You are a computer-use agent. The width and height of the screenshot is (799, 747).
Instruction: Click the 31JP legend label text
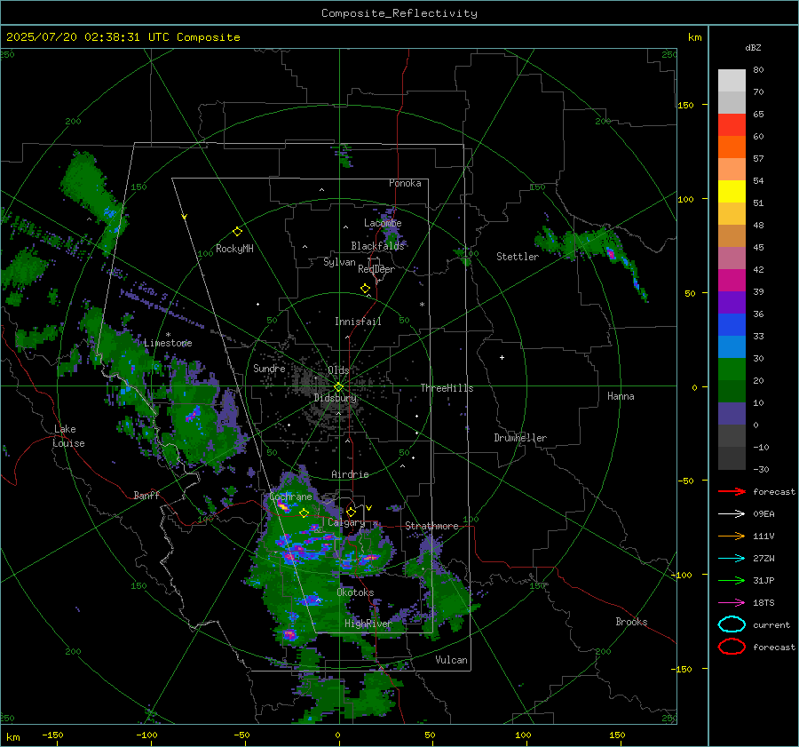click(x=763, y=580)
